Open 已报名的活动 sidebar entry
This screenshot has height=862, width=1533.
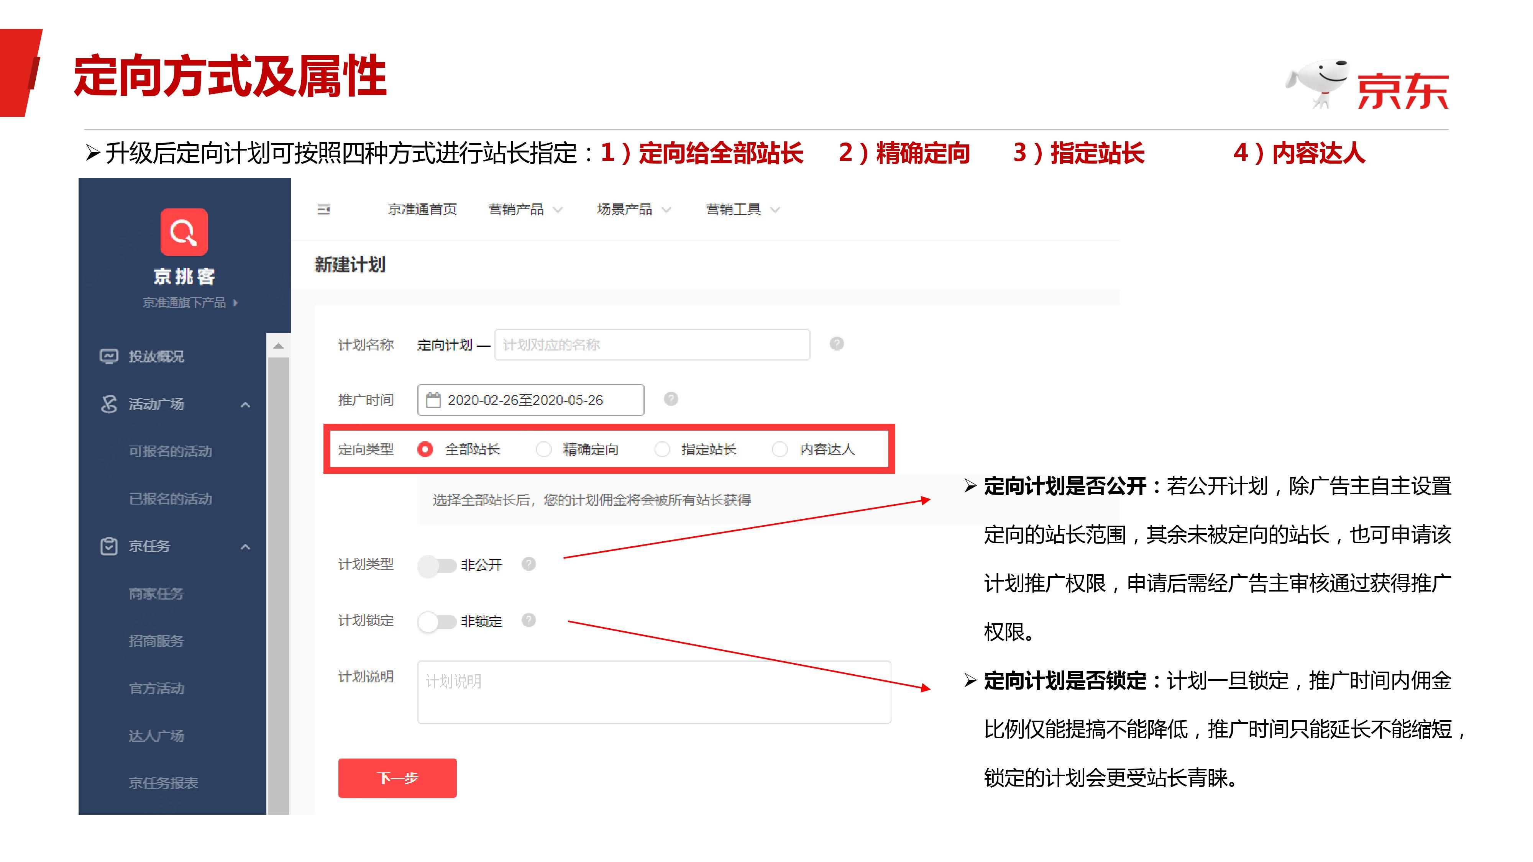[x=170, y=498]
